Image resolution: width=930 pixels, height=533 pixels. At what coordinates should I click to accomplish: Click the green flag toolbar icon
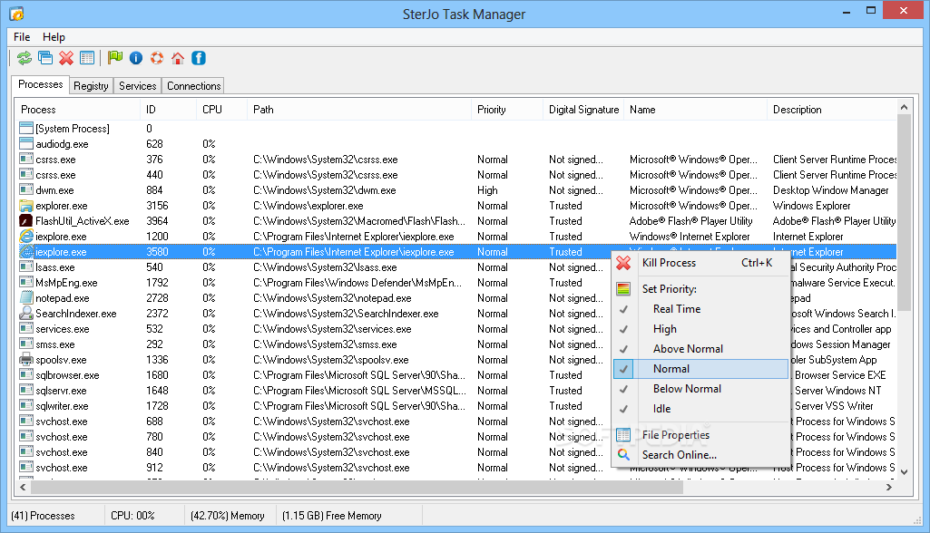click(115, 57)
